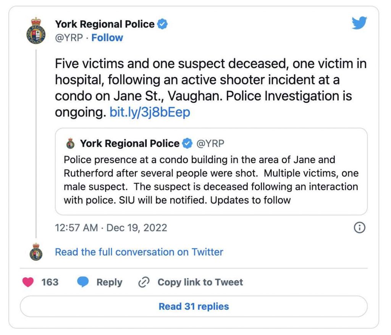The image size is (391, 335).
Task: Click the Reply text label
Action: (x=109, y=282)
